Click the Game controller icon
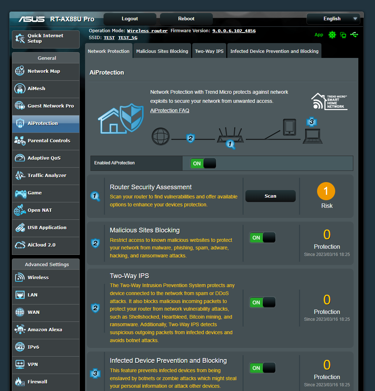The image size is (375, 391). pyautogui.click(x=20, y=193)
